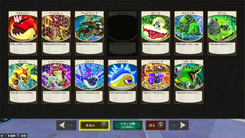Select the ヴァルカーン dragon card
This screenshot has height=138, width=245.
[56, 33]
